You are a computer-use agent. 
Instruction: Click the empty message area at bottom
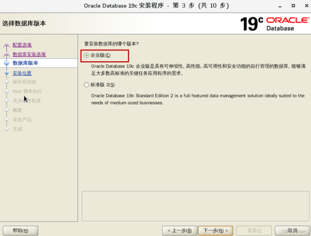tap(195, 206)
